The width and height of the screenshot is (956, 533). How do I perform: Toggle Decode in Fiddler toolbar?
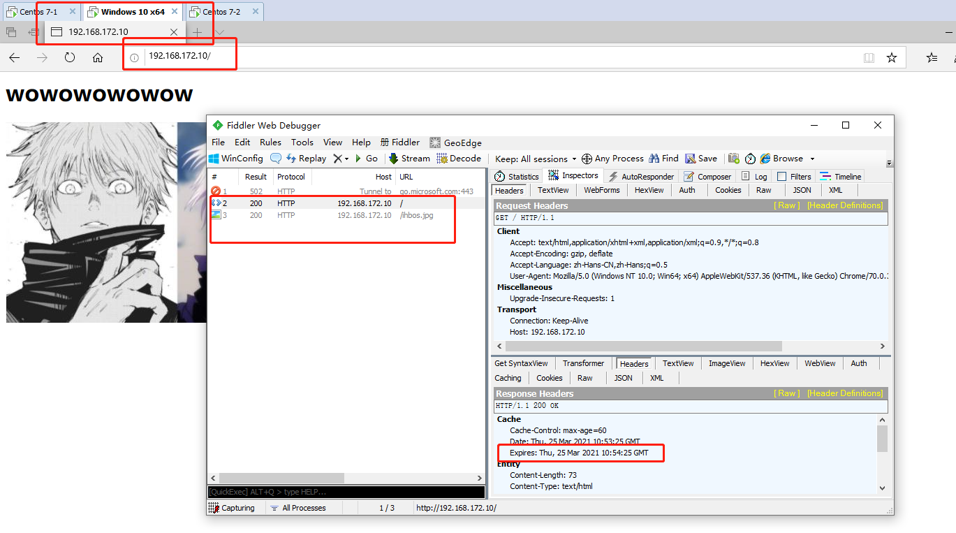[459, 159]
